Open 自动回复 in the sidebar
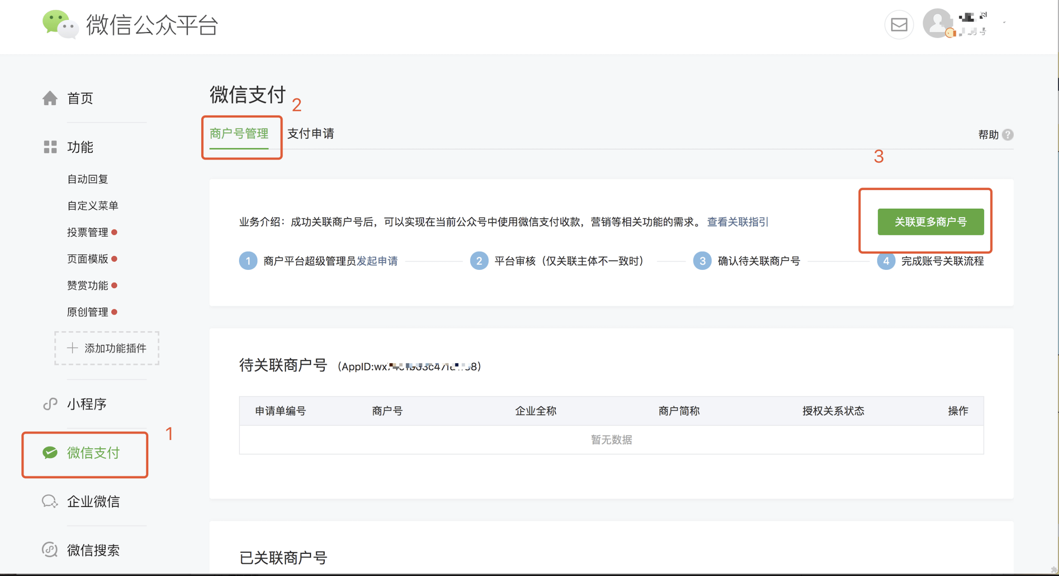The image size is (1059, 576). click(x=87, y=179)
